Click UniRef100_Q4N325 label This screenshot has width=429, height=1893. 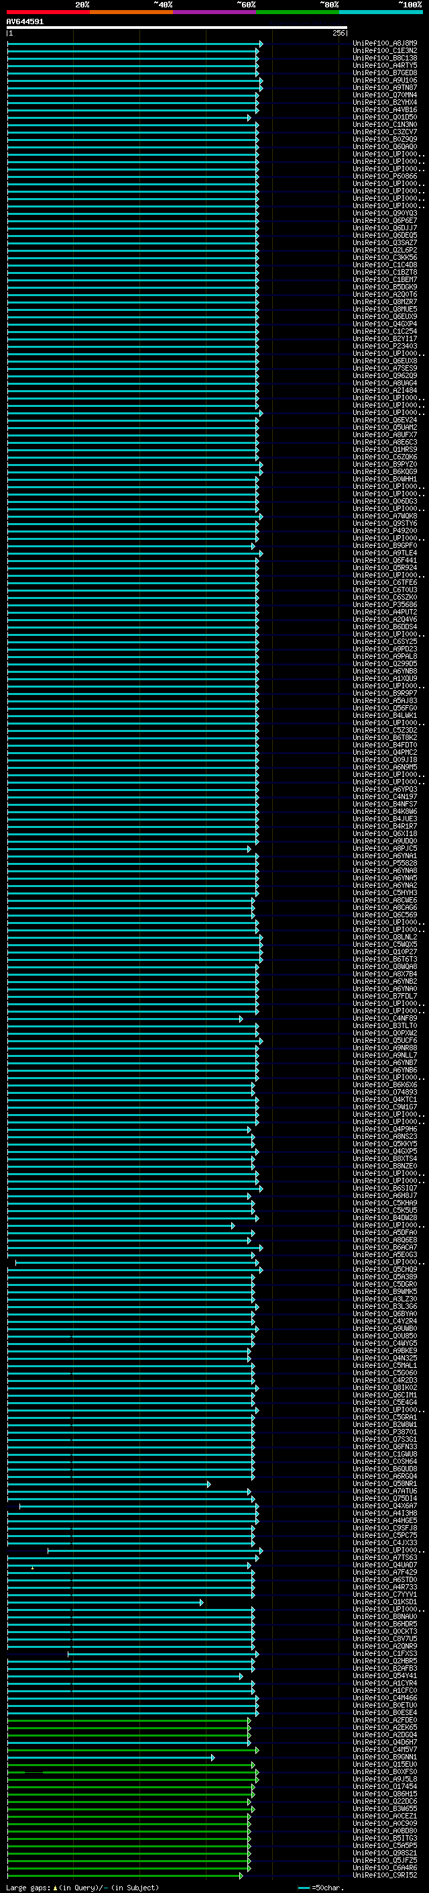385,1358
